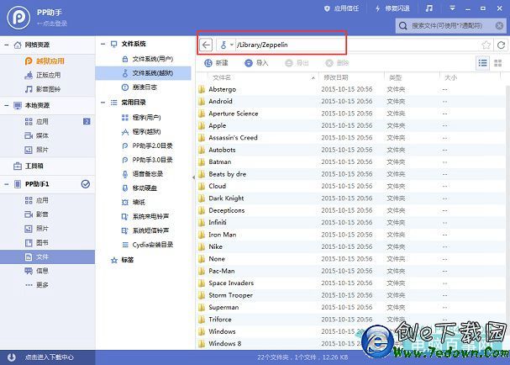Open 程序(越狱) directory
The image size is (510, 365).
coord(141,132)
